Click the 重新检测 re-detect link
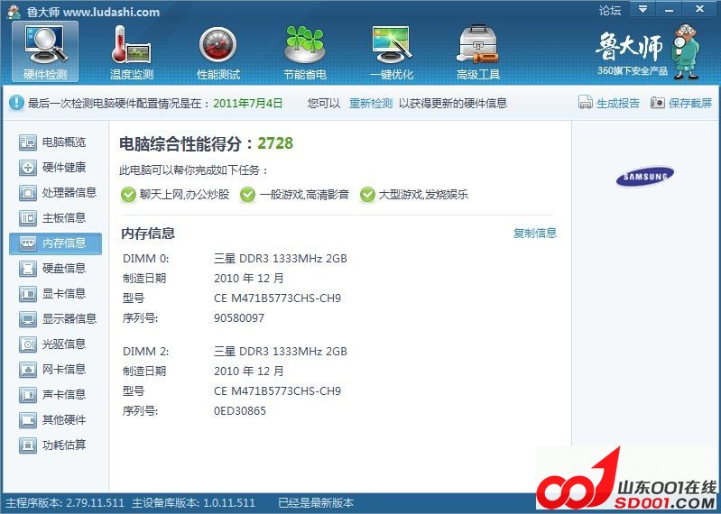Screen dimensions: 721x514 (371, 104)
